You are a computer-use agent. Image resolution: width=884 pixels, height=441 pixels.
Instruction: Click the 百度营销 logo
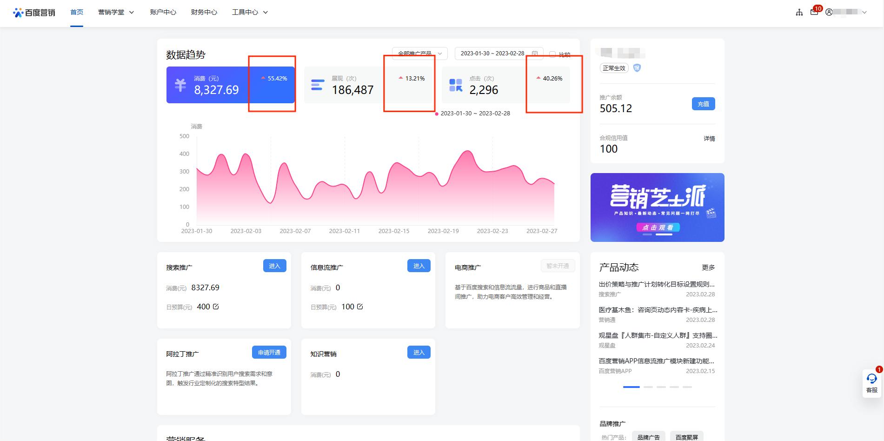pyautogui.click(x=34, y=13)
